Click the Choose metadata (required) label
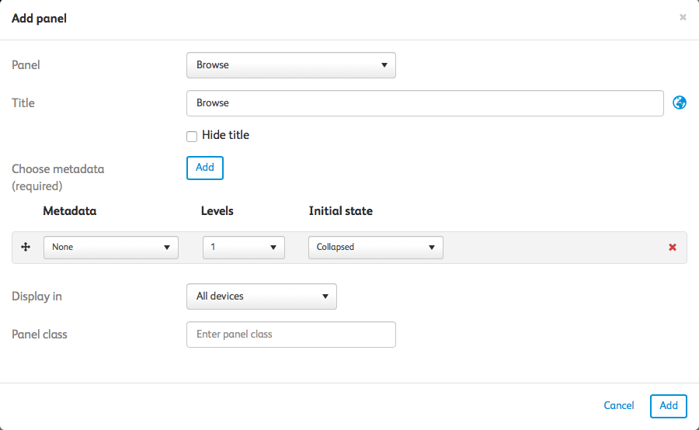 [x=57, y=177]
